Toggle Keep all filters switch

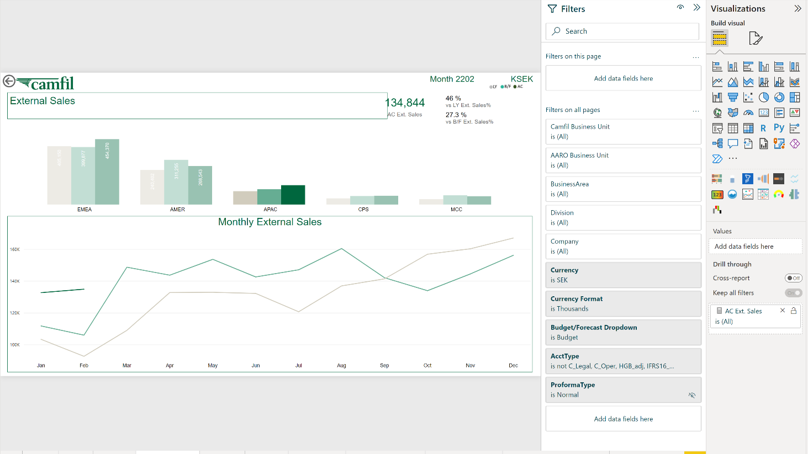[x=794, y=293]
